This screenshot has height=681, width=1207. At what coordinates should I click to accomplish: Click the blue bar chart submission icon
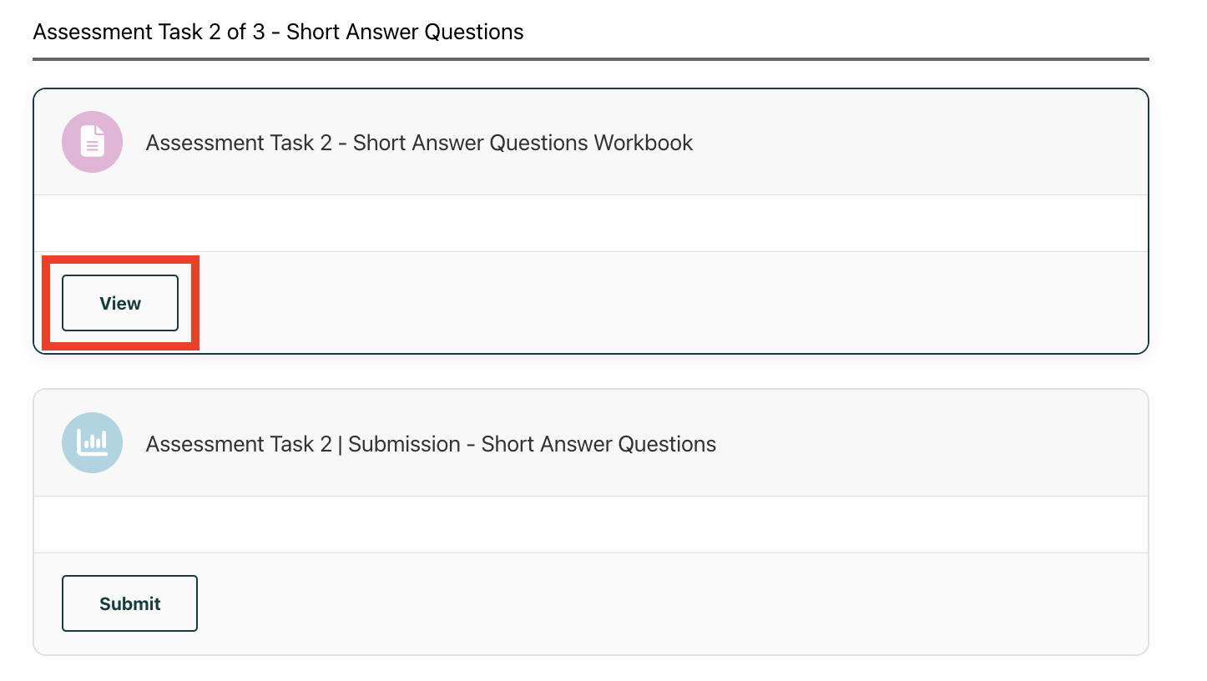coord(93,443)
